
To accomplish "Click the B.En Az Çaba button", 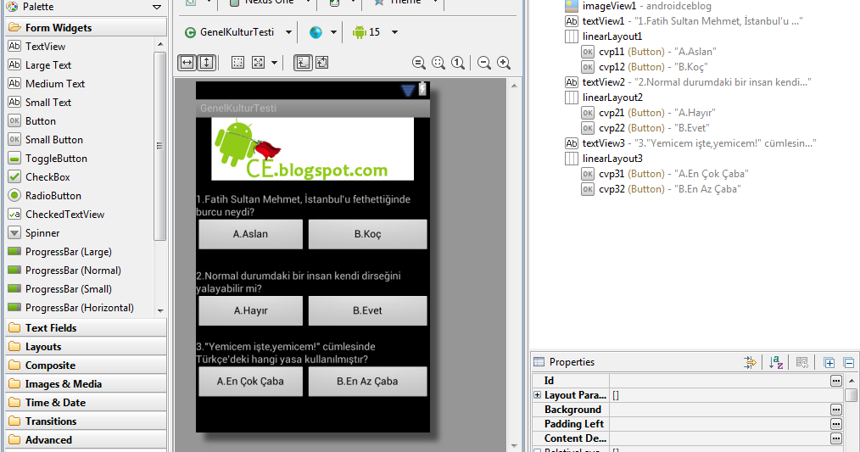I will 367,382.
